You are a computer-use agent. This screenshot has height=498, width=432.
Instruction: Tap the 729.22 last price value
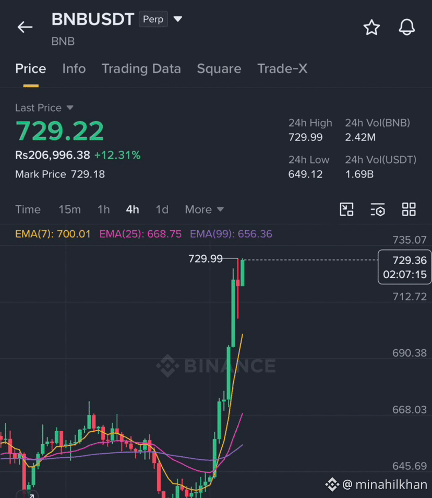[59, 131]
